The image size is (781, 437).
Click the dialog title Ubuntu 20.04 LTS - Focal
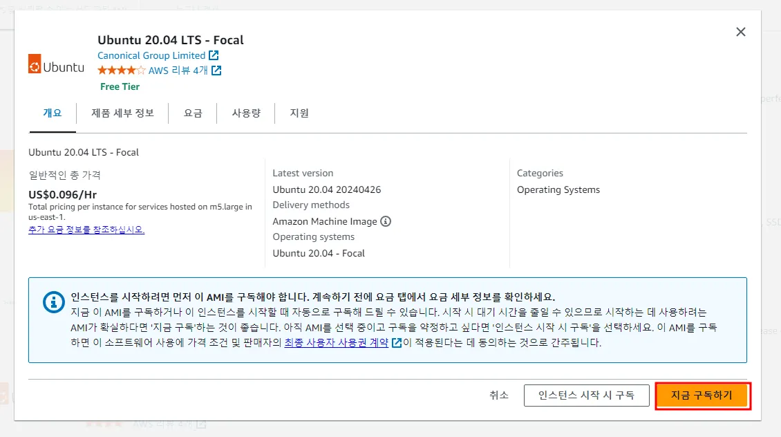(x=170, y=40)
